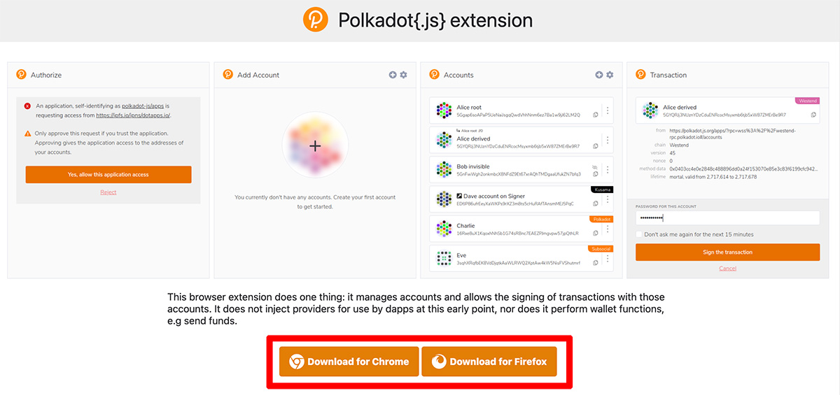Expand options menu for Eve account
This screenshot has width=840, height=395.
tap(607, 258)
